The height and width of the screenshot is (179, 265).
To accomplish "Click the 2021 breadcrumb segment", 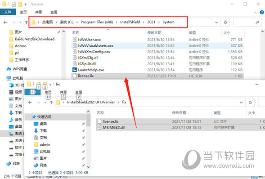I will 151,22.
